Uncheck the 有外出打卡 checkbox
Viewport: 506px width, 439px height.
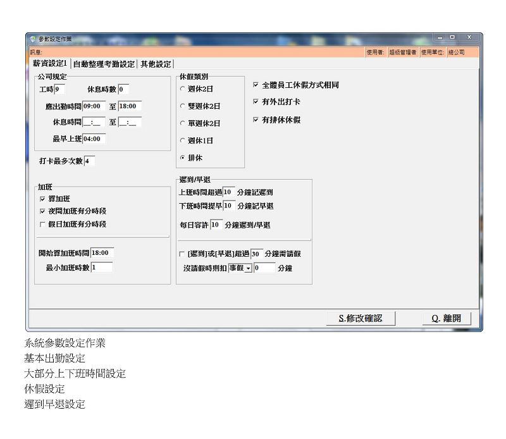[x=256, y=102]
